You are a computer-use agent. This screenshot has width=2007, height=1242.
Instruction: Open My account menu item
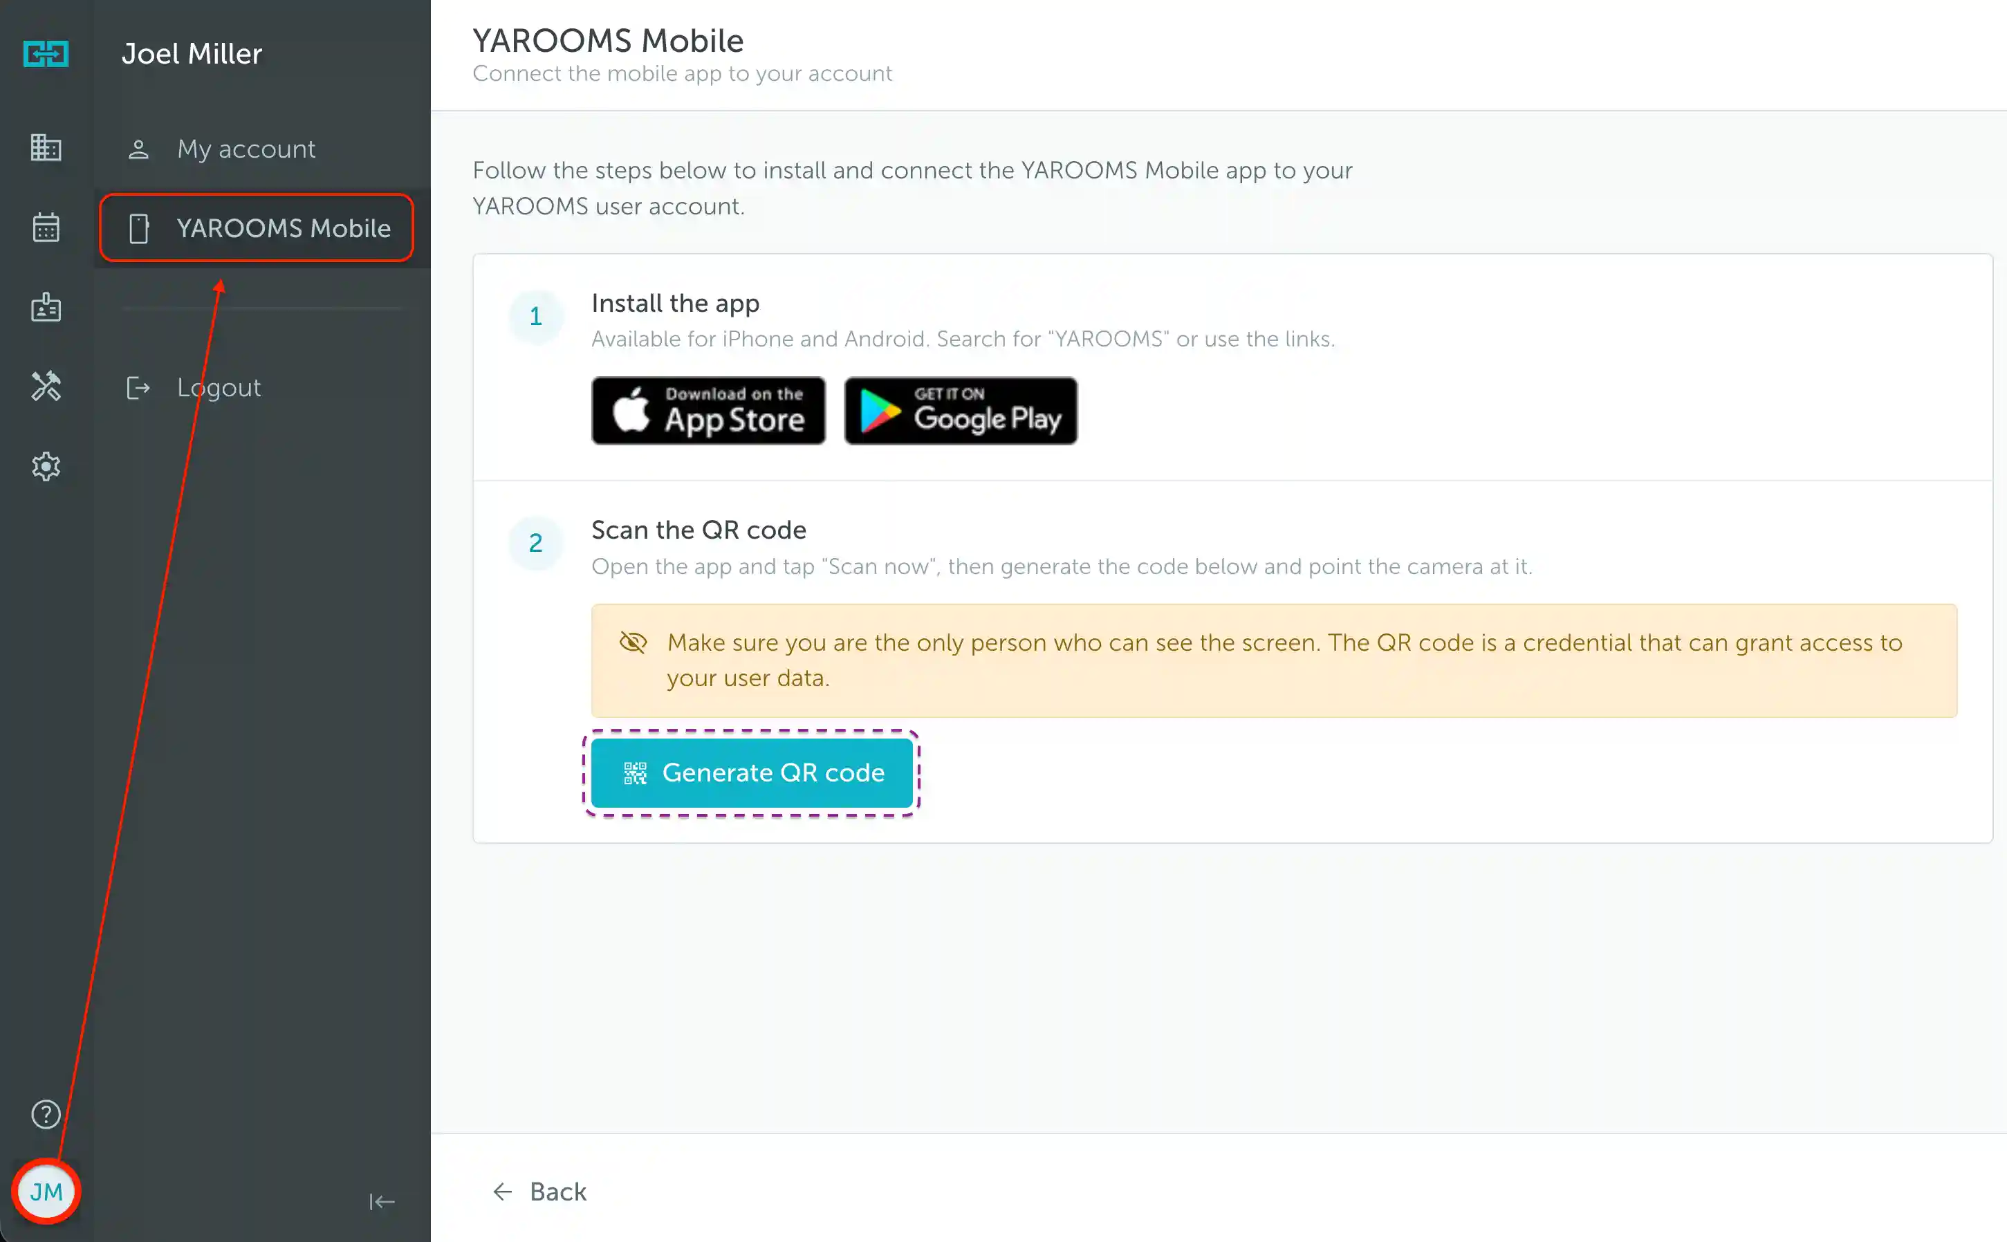(x=261, y=149)
